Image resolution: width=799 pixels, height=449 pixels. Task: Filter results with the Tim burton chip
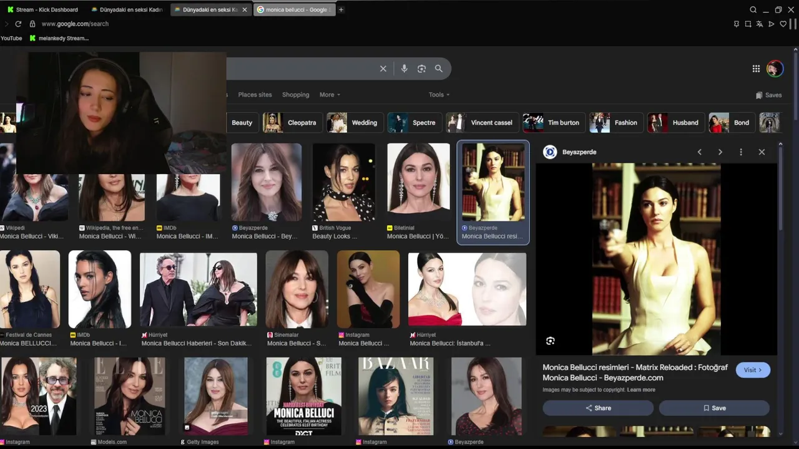point(554,123)
